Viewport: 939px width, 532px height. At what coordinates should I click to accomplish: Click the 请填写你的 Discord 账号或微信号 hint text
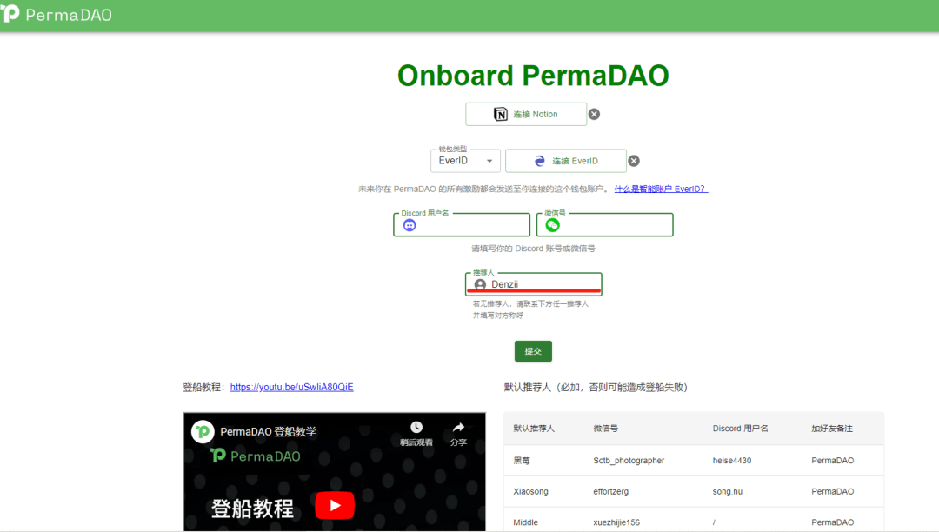(533, 249)
